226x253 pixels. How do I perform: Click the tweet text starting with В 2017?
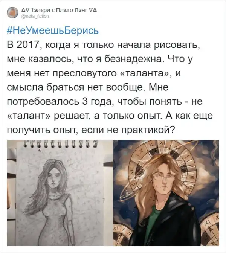click(110, 87)
